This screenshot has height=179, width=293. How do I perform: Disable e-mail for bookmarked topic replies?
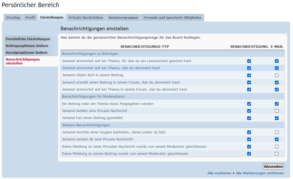click(x=277, y=61)
